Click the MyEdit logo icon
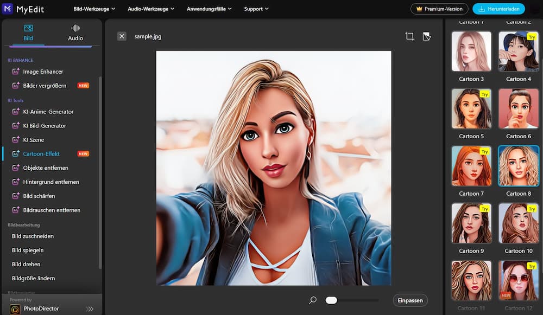Viewport: 543px width, 315px height. point(7,9)
